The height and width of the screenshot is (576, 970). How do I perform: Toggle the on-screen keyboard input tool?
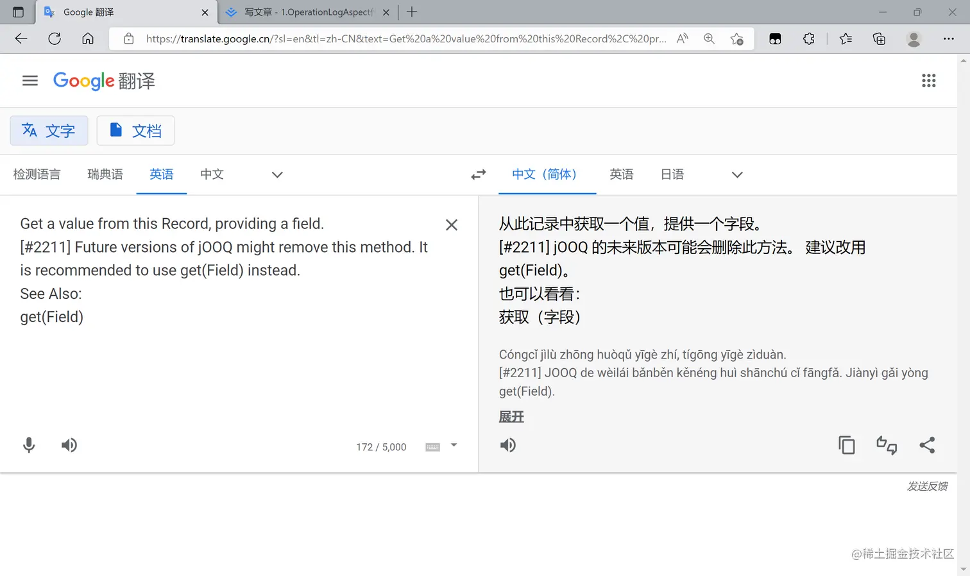(x=433, y=447)
